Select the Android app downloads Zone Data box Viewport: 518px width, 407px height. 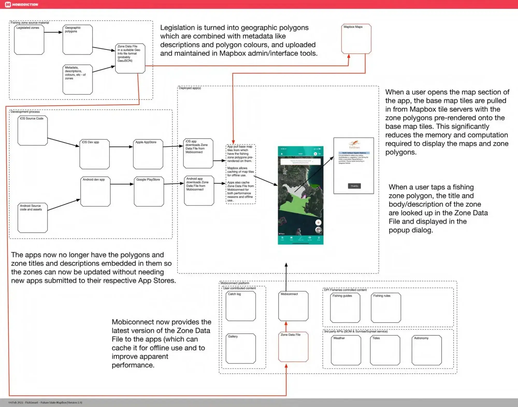coord(199,191)
